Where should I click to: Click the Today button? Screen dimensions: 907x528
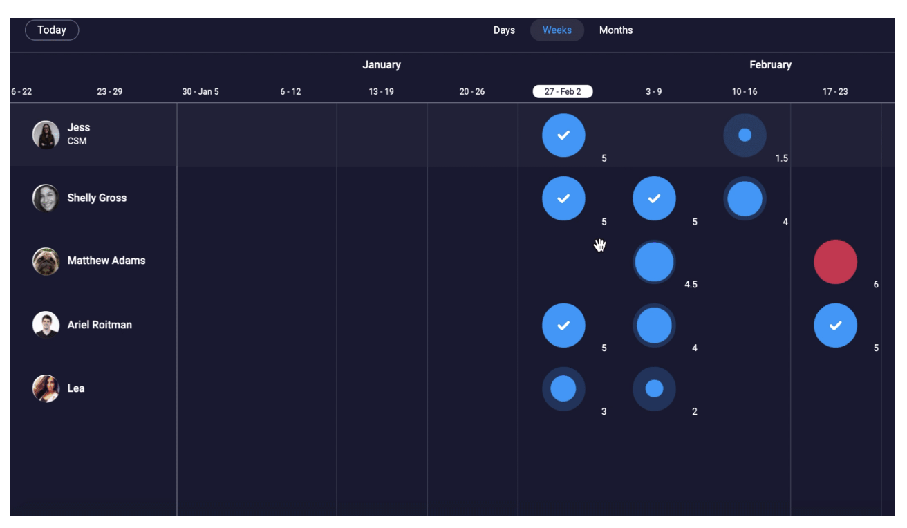tap(52, 30)
